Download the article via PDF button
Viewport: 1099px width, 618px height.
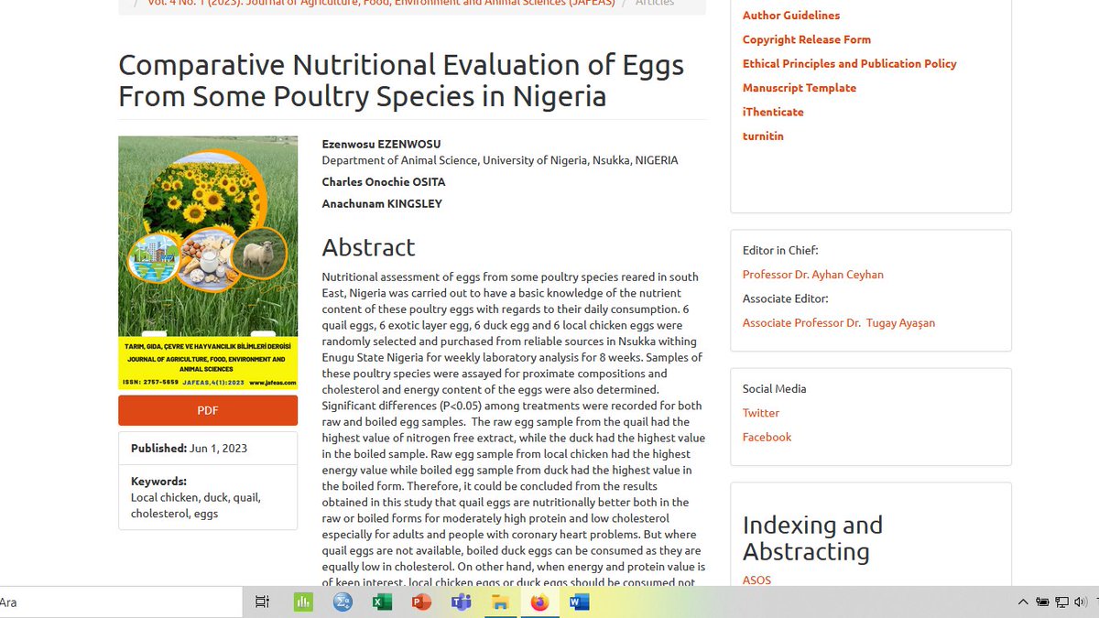click(208, 410)
